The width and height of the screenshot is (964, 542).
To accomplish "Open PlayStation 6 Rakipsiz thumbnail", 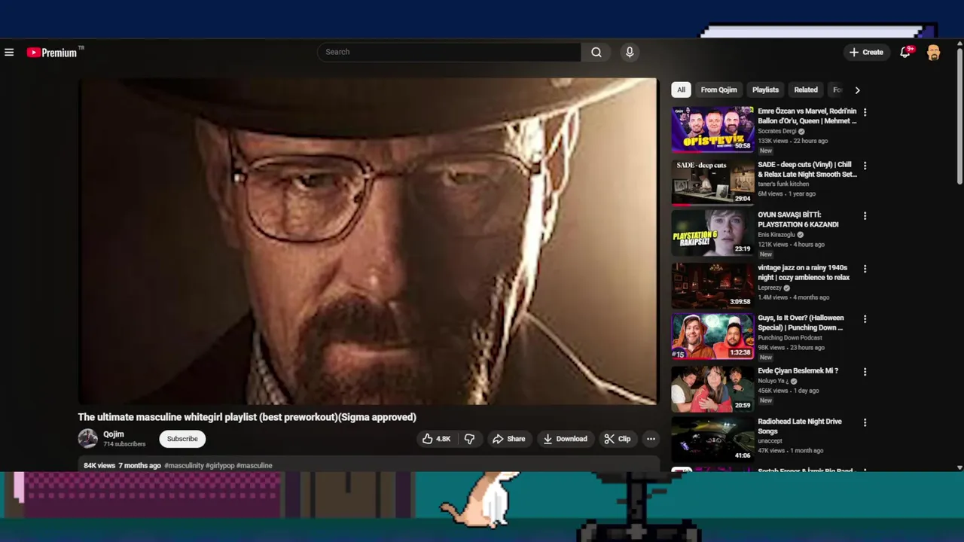I will click(712, 233).
